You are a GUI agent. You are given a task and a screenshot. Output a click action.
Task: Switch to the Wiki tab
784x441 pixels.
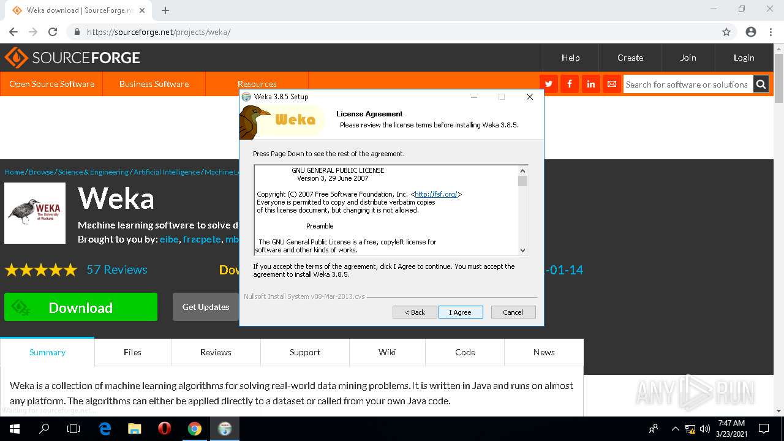(x=387, y=352)
